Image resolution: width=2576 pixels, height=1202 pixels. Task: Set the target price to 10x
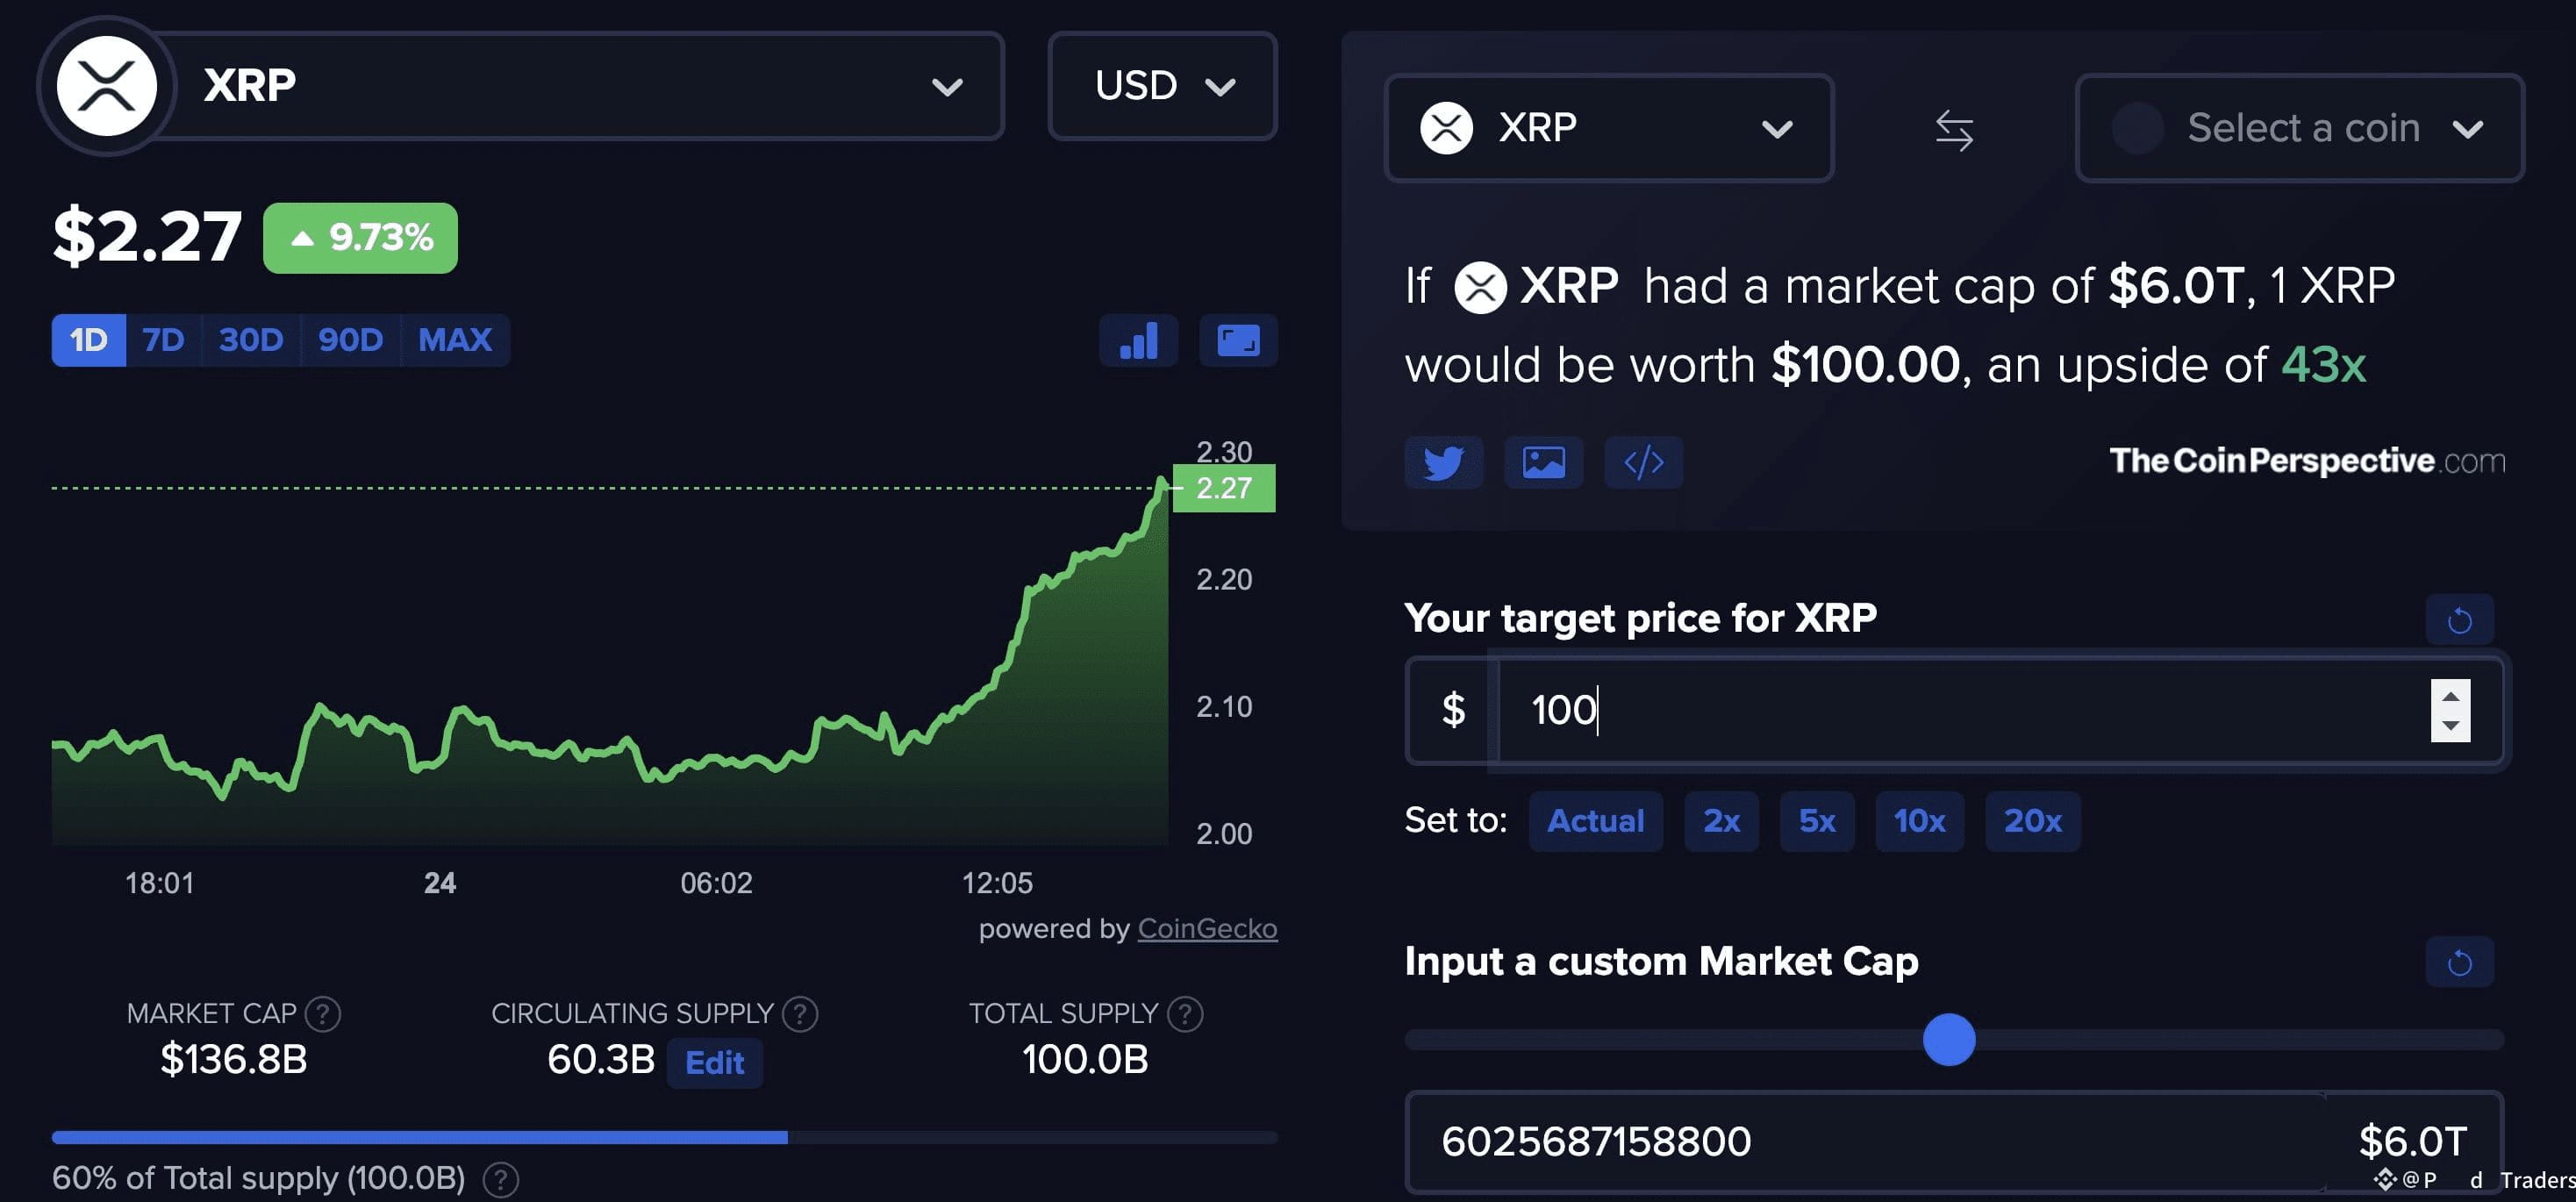pyautogui.click(x=1919, y=821)
